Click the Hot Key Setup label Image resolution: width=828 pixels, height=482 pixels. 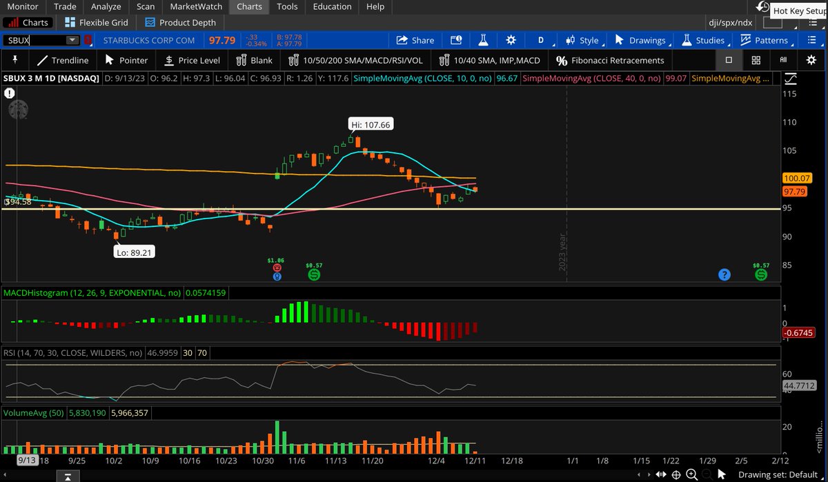(x=799, y=11)
